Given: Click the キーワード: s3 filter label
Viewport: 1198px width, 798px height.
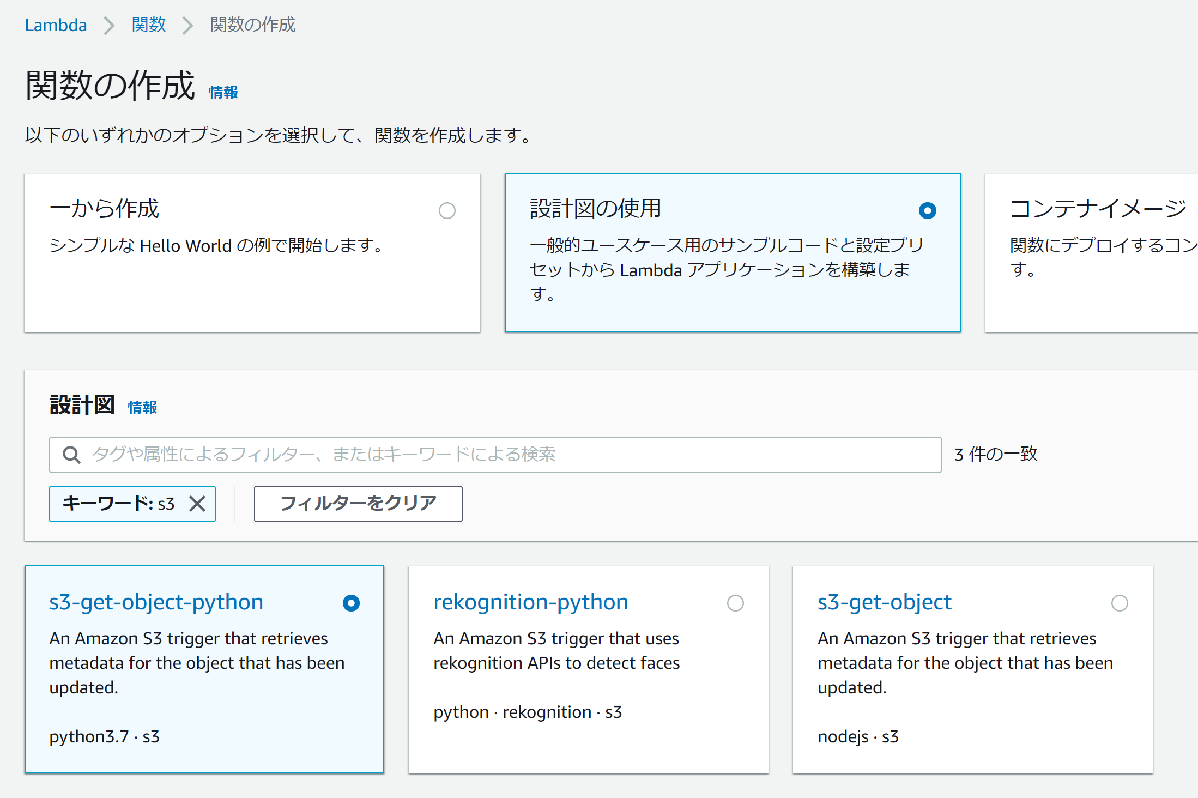Looking at the screenshot, I should tap(118, 504).
